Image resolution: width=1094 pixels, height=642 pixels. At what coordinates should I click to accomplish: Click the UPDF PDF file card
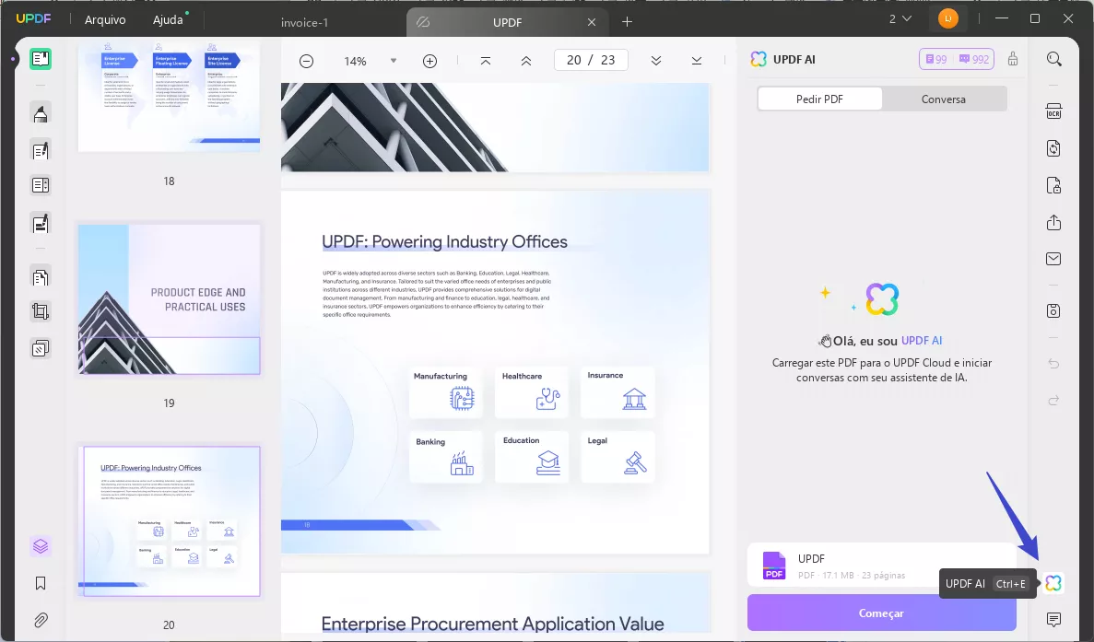pyautogui.click(x=881, y=566)
